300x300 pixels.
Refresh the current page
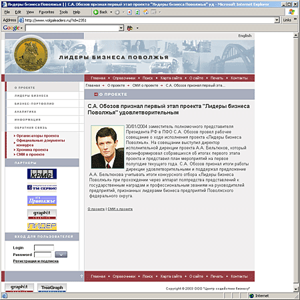[x=137, y=12]
